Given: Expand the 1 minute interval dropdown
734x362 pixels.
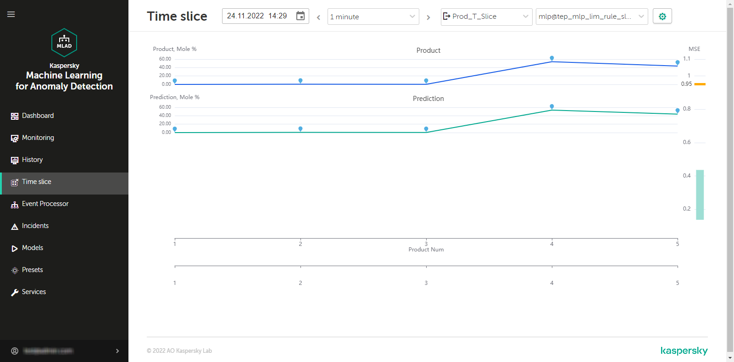Looking at the screenshot, I should tap(373, 17).
